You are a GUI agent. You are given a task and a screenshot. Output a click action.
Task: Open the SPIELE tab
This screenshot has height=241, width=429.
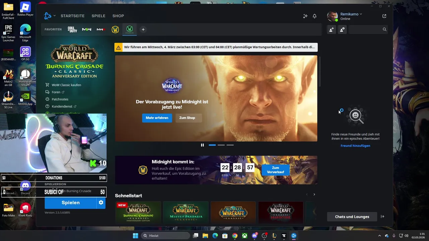coord(99,16)
